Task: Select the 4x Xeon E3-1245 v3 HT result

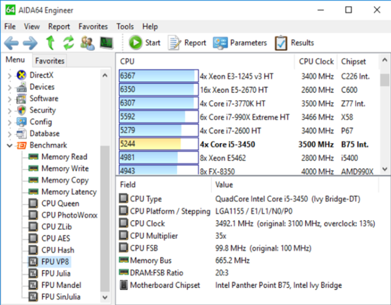Action: (x=249, y=76)
